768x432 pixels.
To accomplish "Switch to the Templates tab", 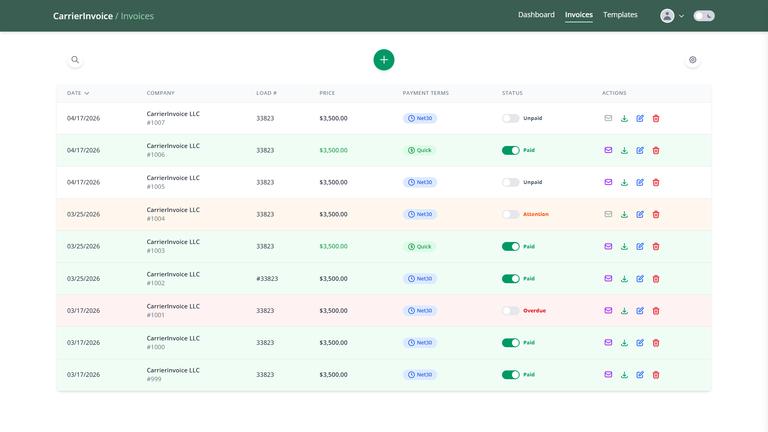I will (620, 15).
